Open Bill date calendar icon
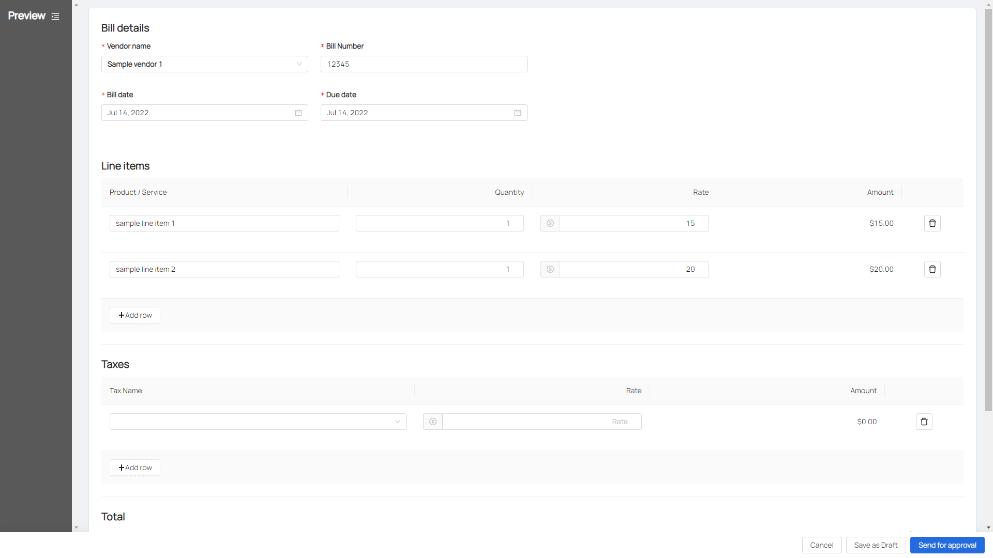Viewport: 993px width, 558px height. (298, 113)
